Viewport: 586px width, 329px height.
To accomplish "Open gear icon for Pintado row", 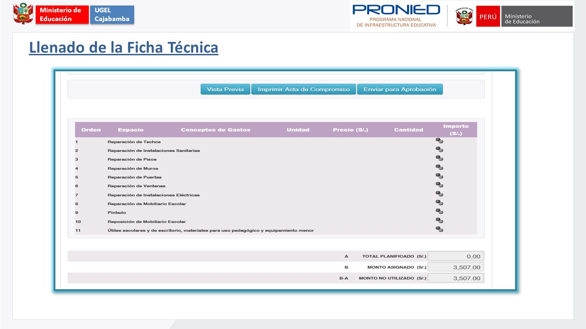I will [x=439, y=212].
